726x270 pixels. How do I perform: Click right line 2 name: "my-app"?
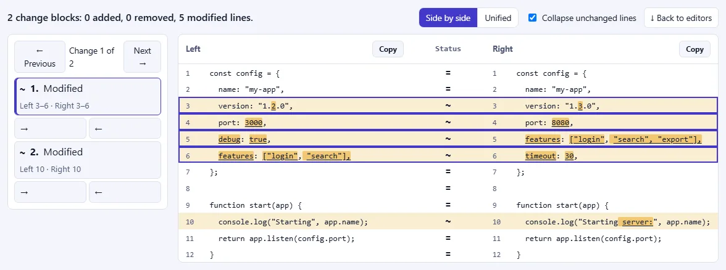[x=558, y=90]
